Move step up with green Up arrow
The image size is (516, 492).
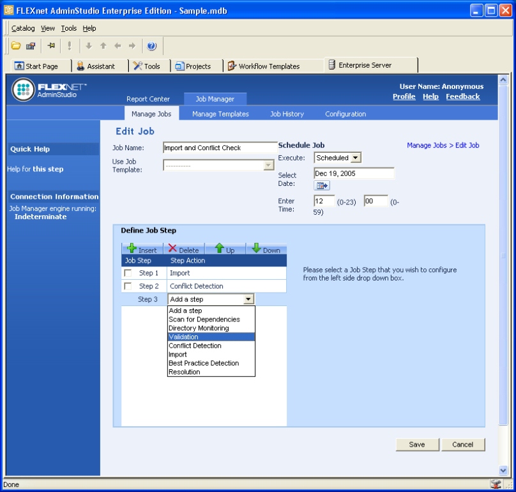219,249
